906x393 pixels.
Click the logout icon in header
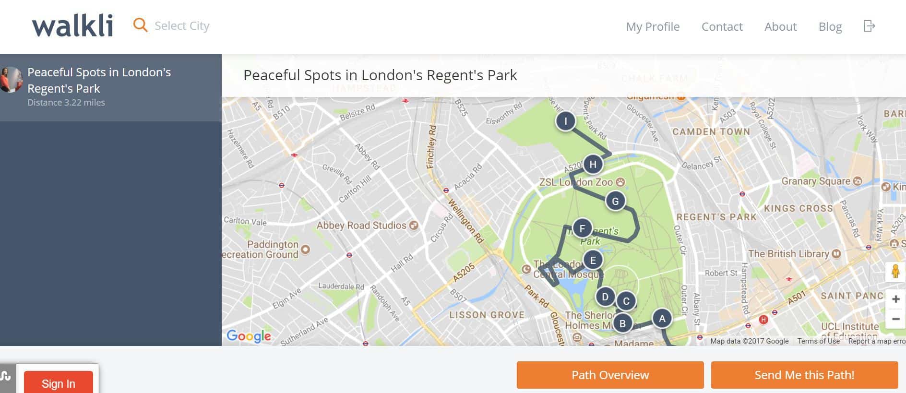coord(869,26)
